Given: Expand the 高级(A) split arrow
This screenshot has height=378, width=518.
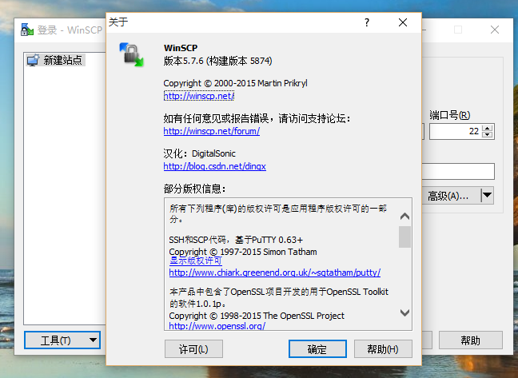Looking at the screenshot, I should (487, 195).
